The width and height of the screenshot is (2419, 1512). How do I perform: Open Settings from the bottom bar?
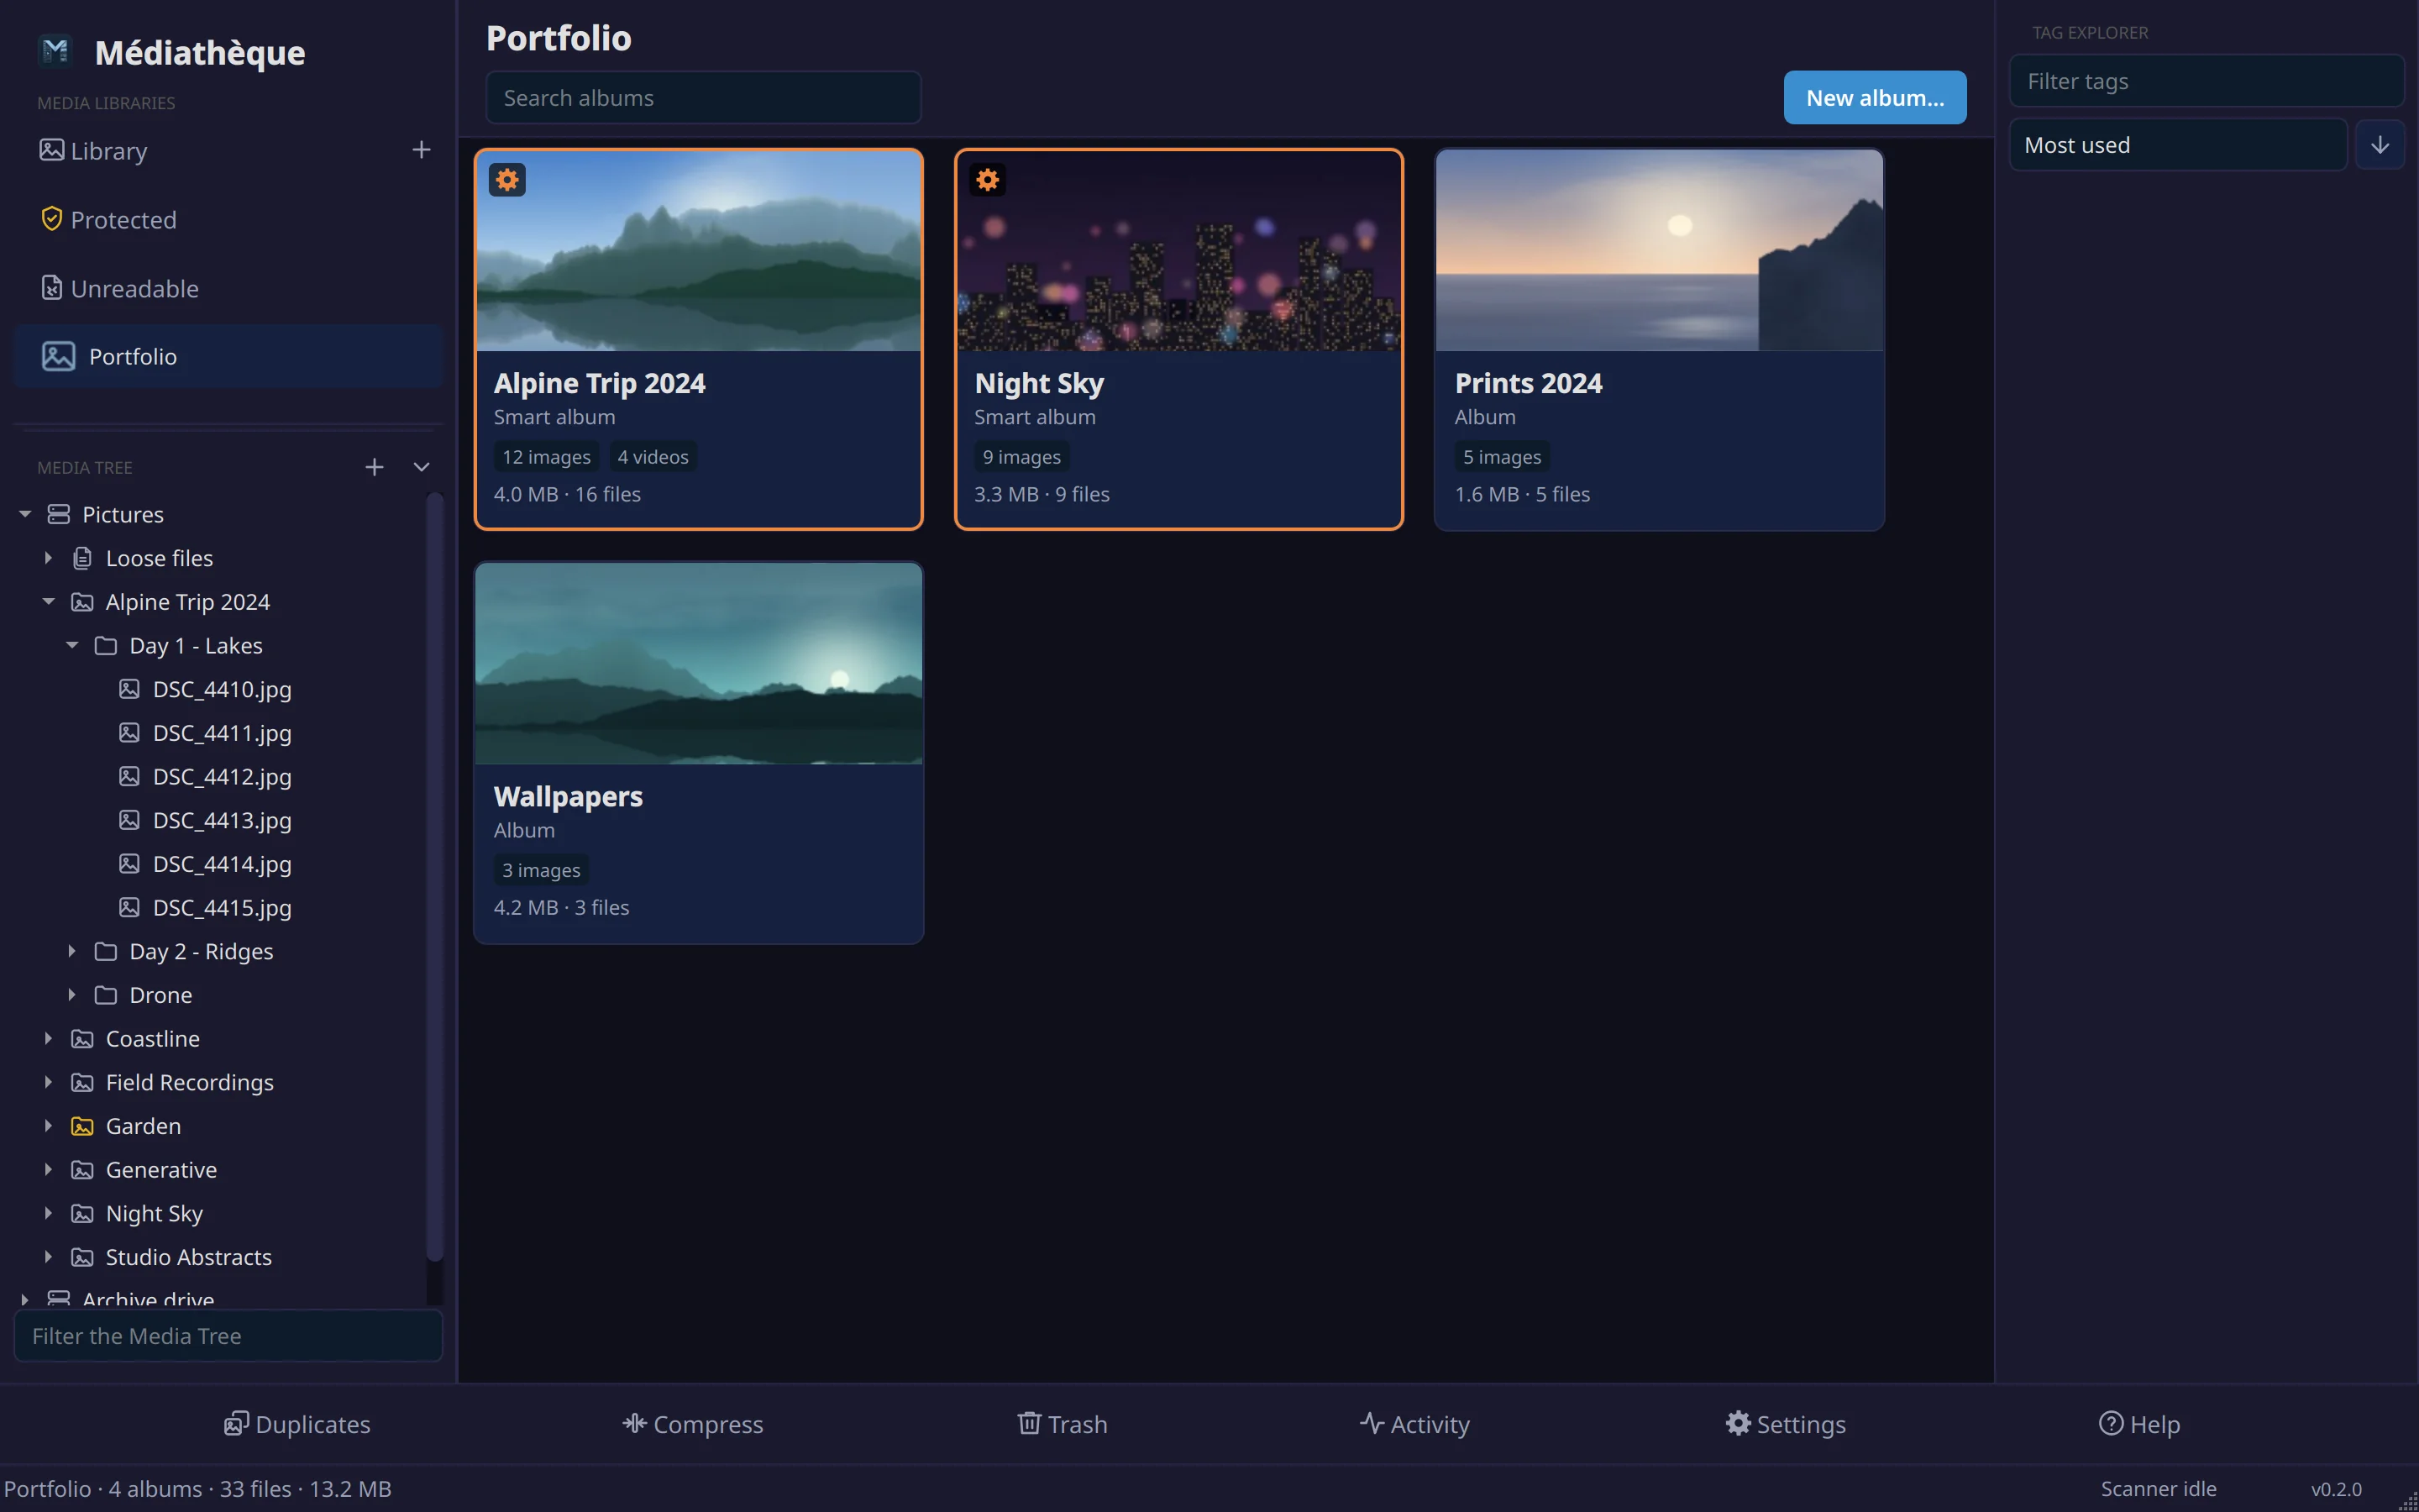pyautogui.click(x=1785, y=1424)
